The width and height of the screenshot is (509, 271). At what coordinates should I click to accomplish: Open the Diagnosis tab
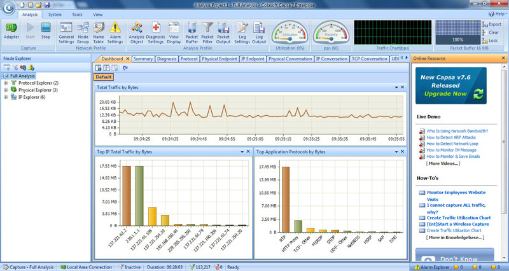click(x=167, y=59)
